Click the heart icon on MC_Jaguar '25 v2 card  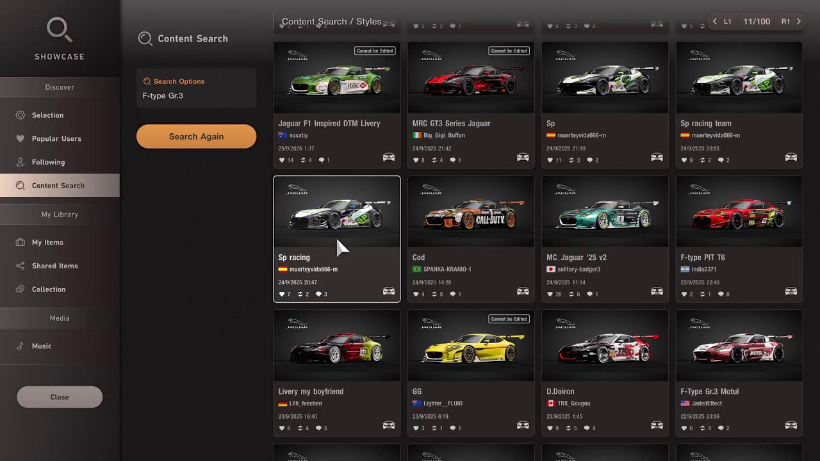(550, 295)
